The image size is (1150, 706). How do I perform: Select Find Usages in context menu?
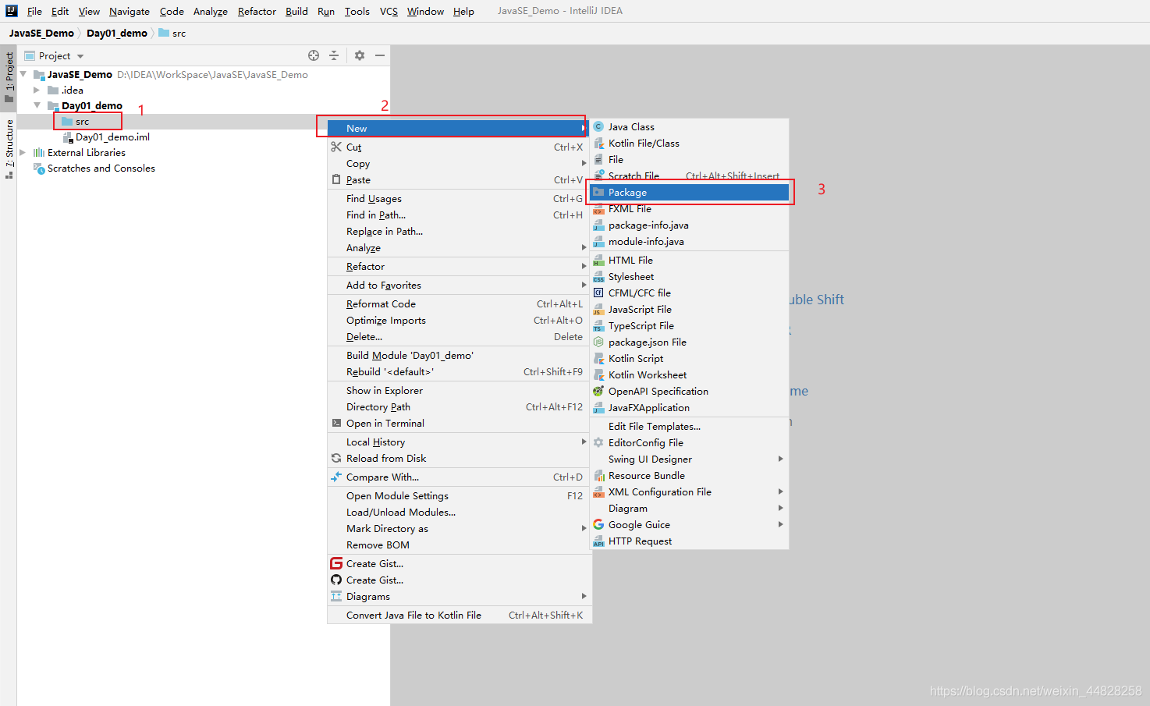(460, 198)
